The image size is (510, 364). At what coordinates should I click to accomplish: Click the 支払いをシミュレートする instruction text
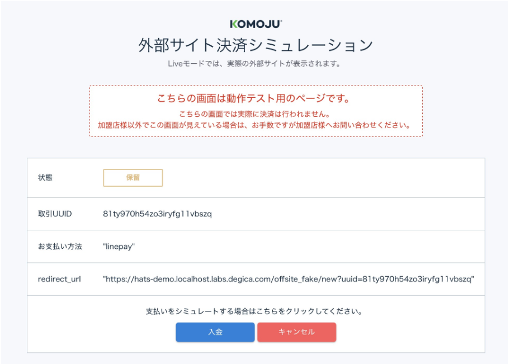(x=255, y=311)
